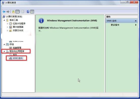Toggle the Show/Hide console tree toolbar icon

[x=17, y=12]
